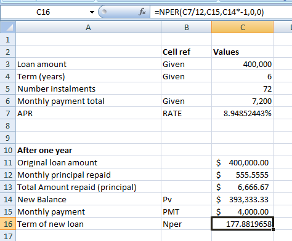Click the 'Term (years)' cell
The height and width of the screenshot is (241, 292).
(88, 76)
